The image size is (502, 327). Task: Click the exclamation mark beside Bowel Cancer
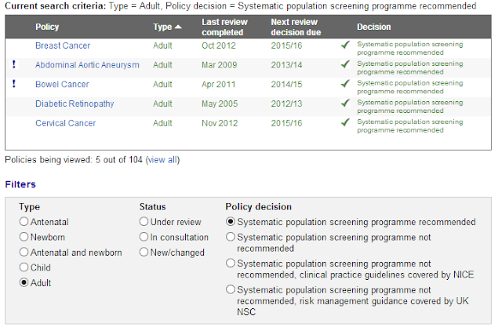tap(14, 84)
